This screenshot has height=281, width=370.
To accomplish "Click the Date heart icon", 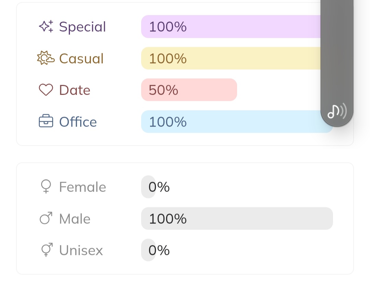I will [x=46, y=90].
